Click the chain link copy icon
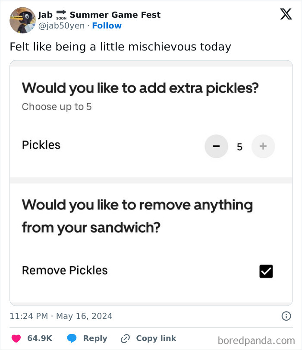302x350 pixels. pos(126,338)
